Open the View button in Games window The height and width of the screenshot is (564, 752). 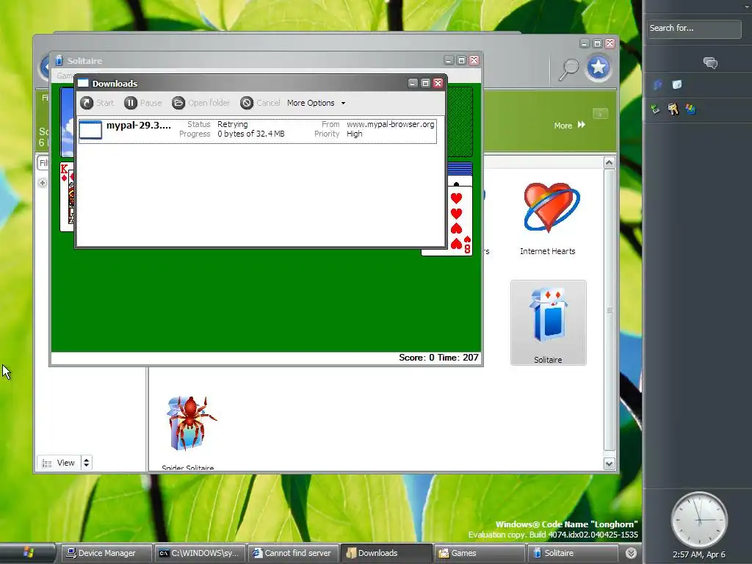[x=59, y=463]
